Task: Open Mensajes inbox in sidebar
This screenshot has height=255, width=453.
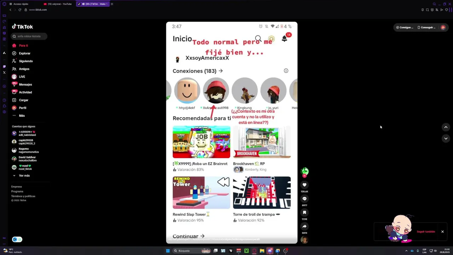Action: coord(22,84)
